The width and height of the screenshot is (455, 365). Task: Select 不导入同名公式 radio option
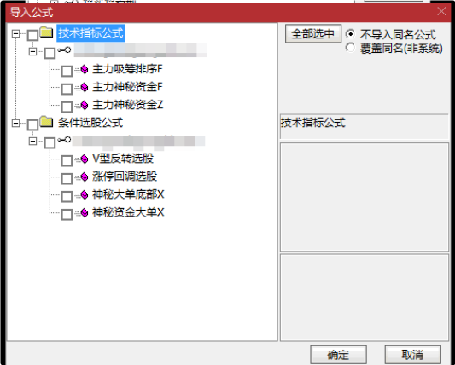(x=350, y=34)
